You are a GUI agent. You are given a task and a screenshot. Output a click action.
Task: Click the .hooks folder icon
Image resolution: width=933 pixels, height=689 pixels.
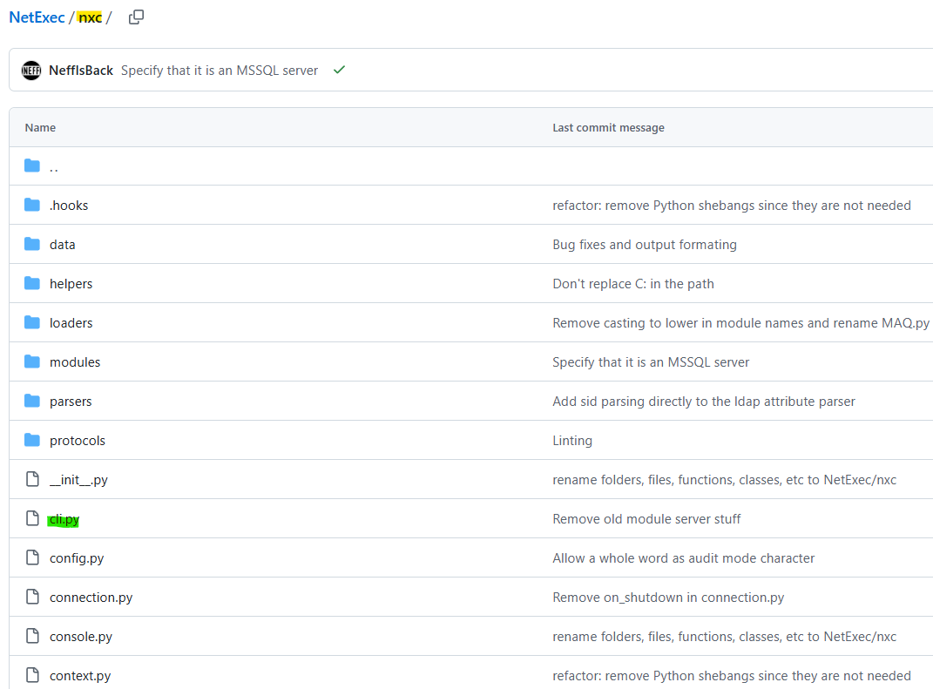(x=32, y=206)
